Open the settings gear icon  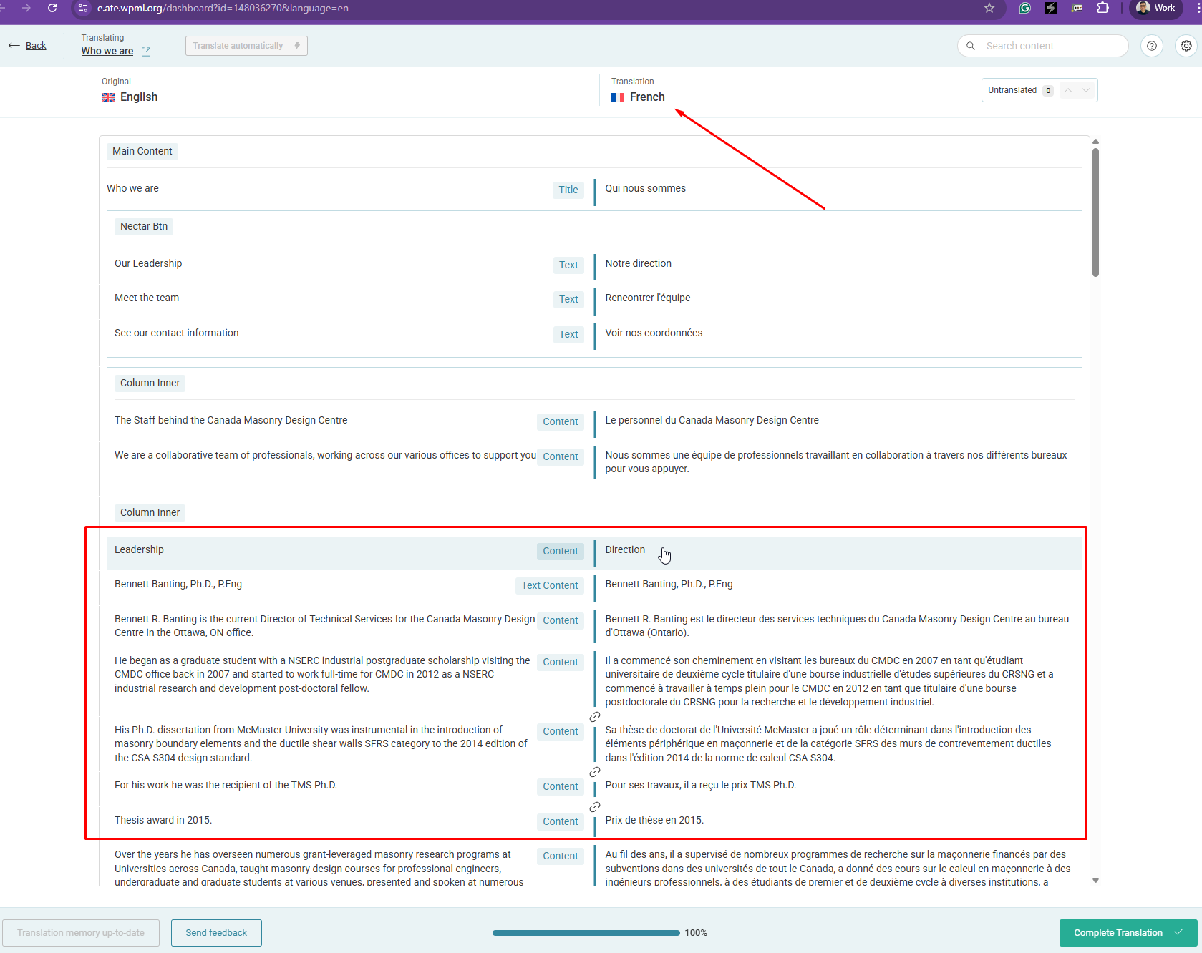click(1186, 46)
